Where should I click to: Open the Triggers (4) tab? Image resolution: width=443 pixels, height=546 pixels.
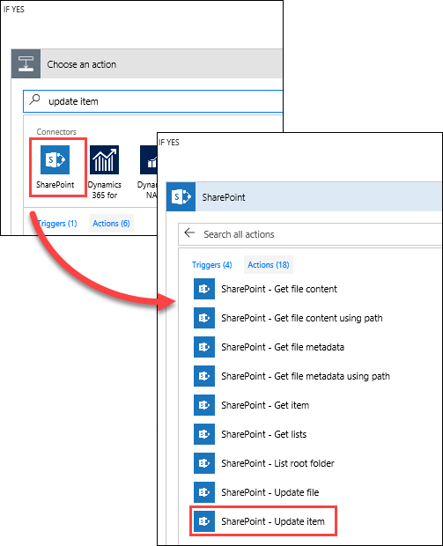click(211, 265)
